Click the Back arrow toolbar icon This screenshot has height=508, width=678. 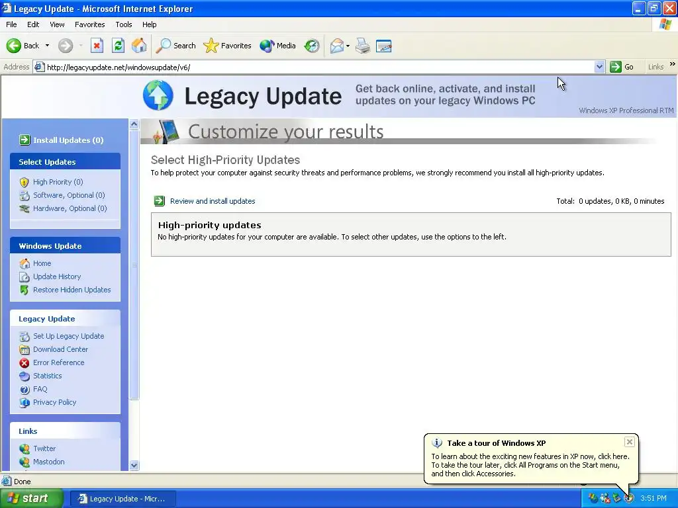coord(14,46)
